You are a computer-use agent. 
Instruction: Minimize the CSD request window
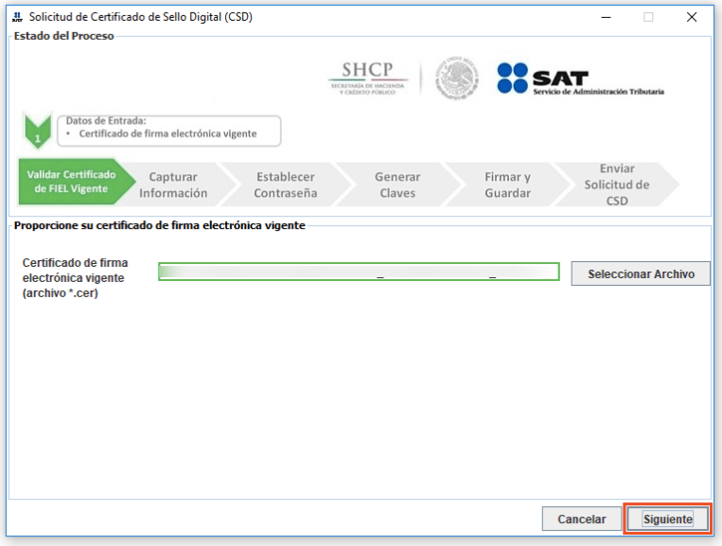pyautogui.click(x=605, y=17)
